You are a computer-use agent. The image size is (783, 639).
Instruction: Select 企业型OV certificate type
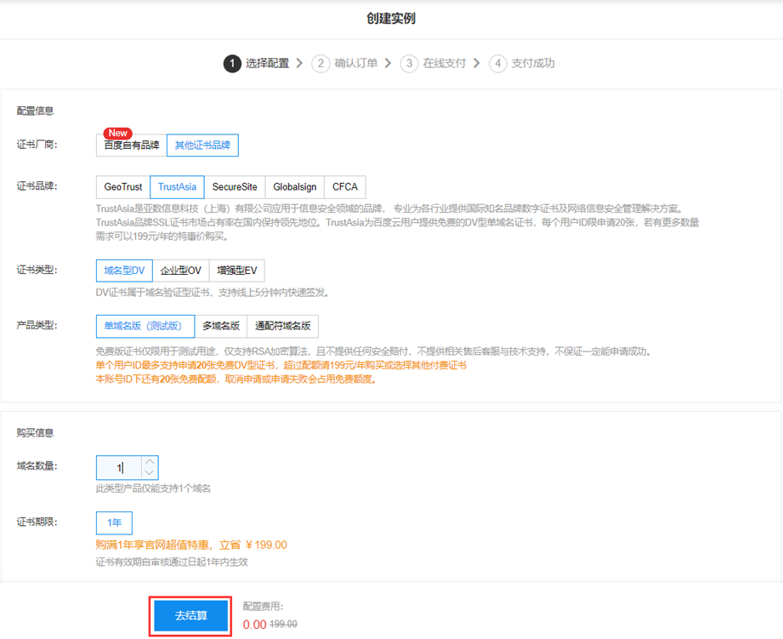[181, 271]
